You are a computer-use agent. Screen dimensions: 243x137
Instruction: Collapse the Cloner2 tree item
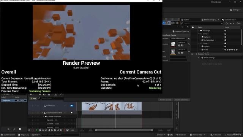[x=199, y=43]
